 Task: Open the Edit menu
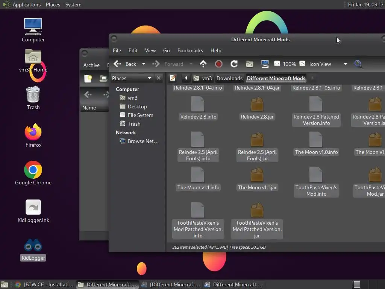[133, 51]
